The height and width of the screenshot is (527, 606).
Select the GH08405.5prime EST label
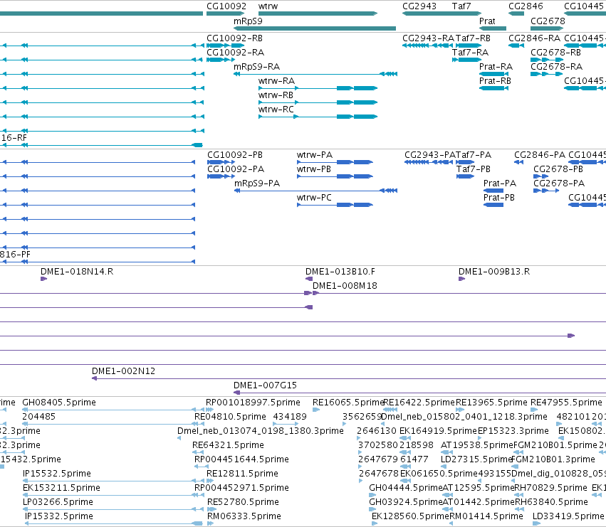[x=59, y=403]
